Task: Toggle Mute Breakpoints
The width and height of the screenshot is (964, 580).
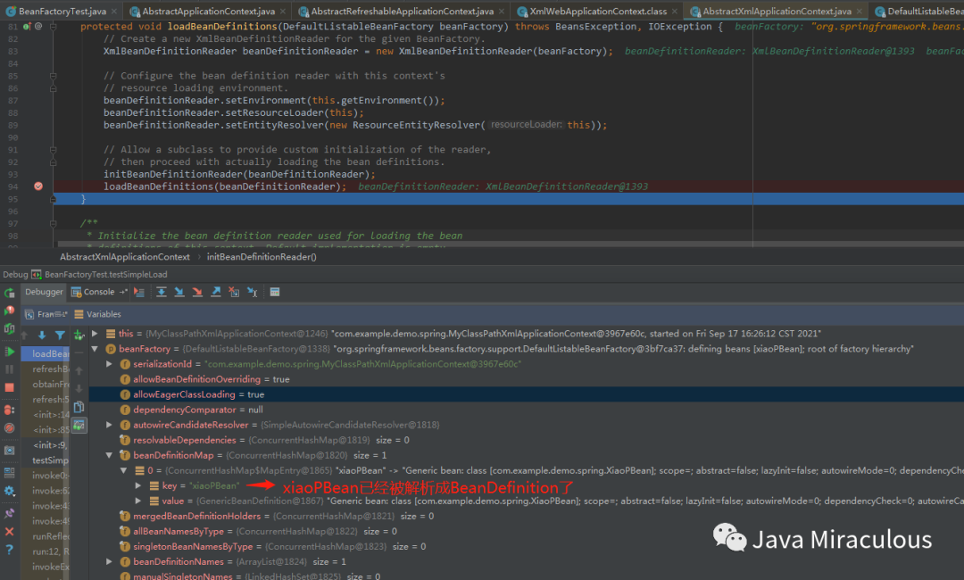Action: [9, 427]
